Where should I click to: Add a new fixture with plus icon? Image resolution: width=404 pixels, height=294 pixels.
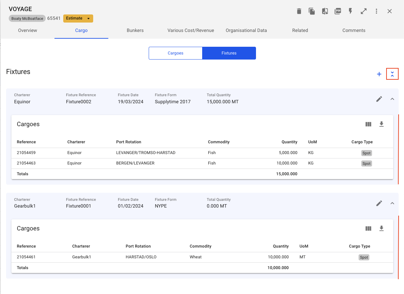pyautogui.click(x=379, y=74)
